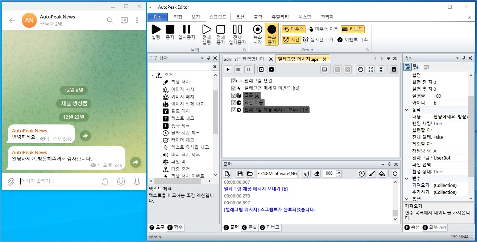Click 전체 실행 run-all button
Viewport: 477px width, 242px height.
(x=207, y=34)
